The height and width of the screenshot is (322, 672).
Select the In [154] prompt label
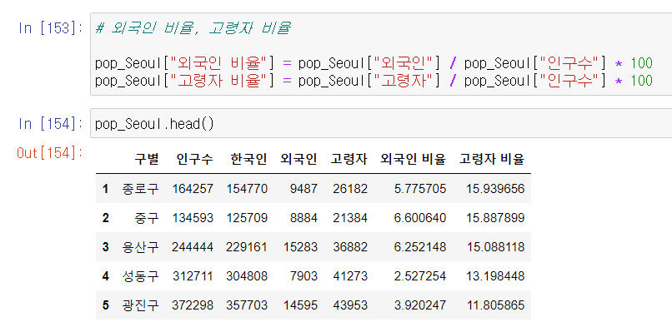pyautogui.click(x=50, y=124)
